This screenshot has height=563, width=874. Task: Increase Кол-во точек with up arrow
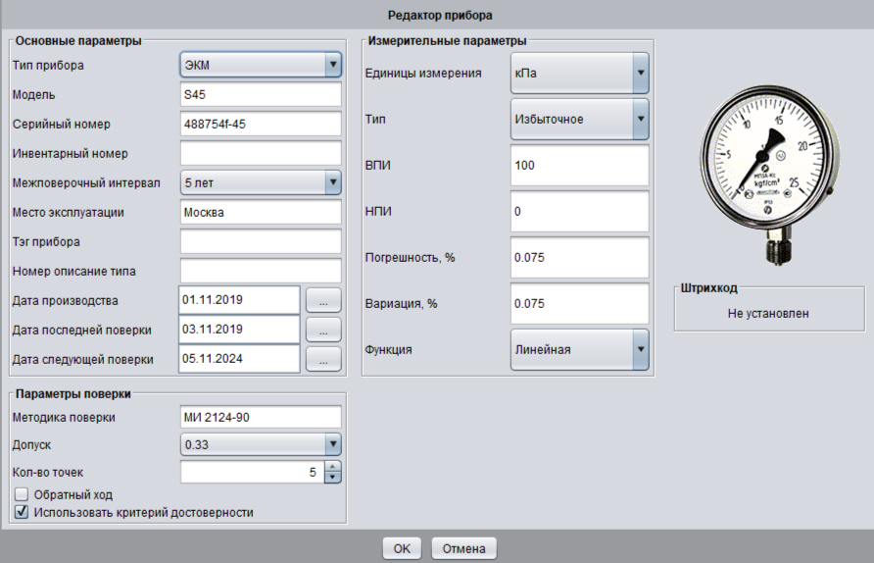(x=332, y=467)
